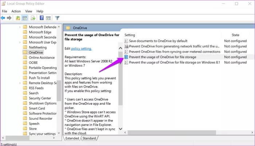Click the Microsoft Edge folder icon
Viewport: 255px width, 146px height.
(x=25, y=32)
